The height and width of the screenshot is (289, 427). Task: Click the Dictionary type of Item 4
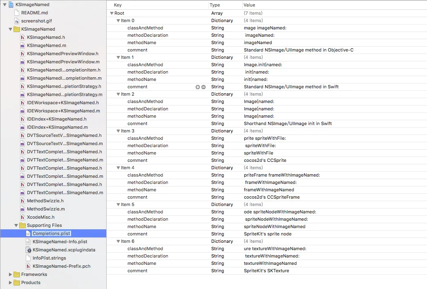click(222, 168)
